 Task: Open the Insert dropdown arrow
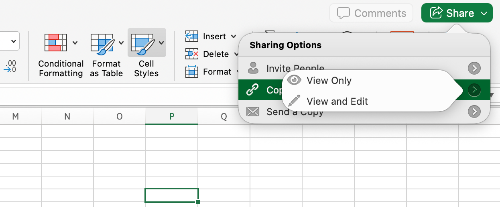234,37
